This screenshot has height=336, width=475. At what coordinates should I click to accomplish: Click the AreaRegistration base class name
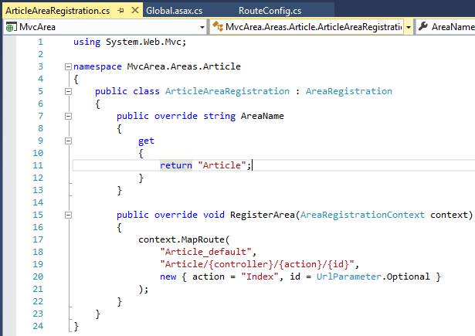pos(348,91)
